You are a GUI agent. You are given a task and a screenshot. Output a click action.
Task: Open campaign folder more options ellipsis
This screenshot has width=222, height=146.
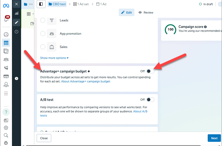pyautogui.click(x=31, y=4)
